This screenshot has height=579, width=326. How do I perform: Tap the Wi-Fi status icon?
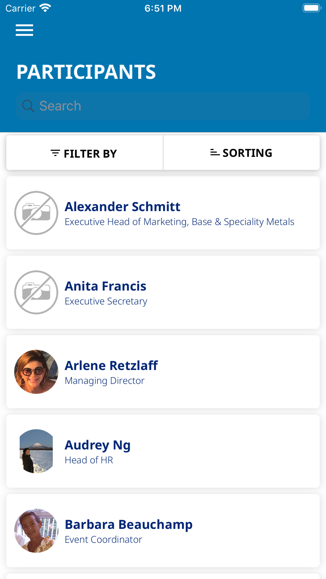[45, 8]
